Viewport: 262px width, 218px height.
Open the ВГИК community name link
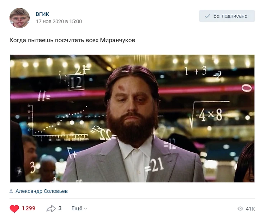[42, 14]
